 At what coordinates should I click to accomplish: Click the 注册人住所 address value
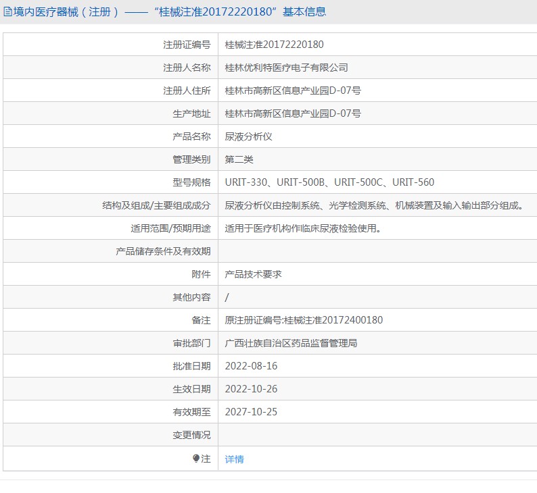293,90
